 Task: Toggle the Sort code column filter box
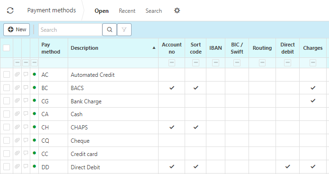point(196,63)
